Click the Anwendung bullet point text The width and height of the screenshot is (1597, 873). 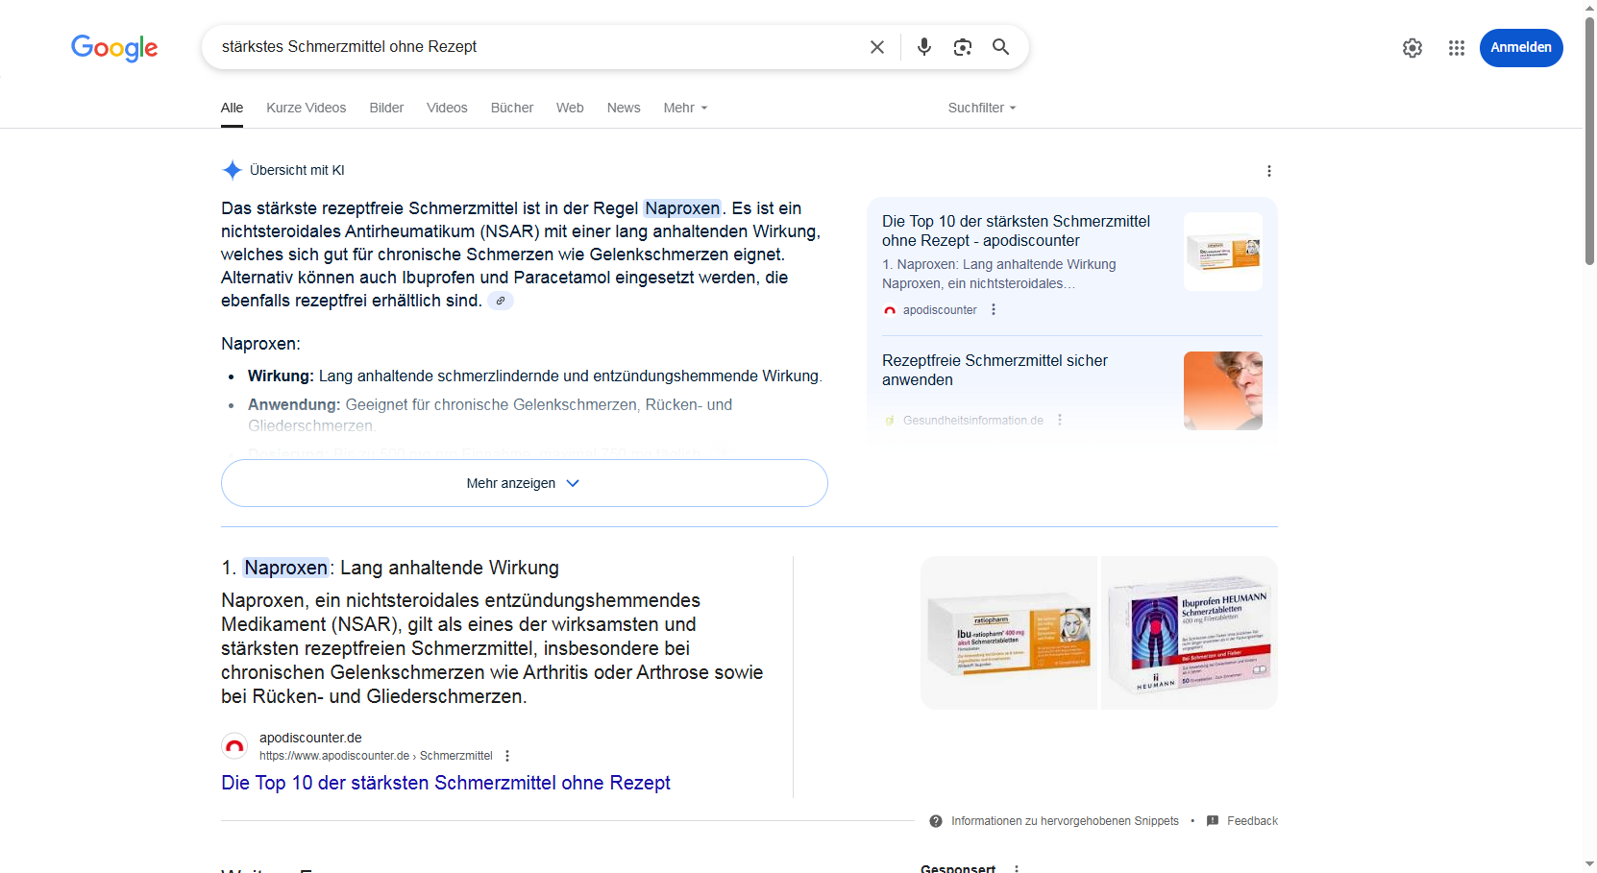click(x=490, y=415)
